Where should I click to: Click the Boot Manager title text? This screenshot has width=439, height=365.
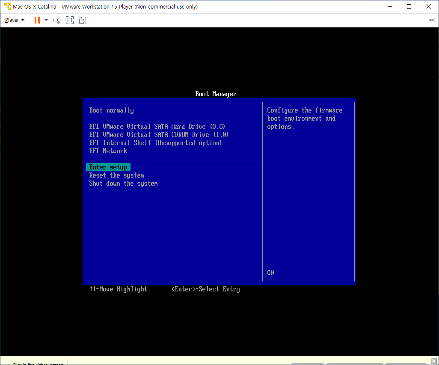(216, 94)
